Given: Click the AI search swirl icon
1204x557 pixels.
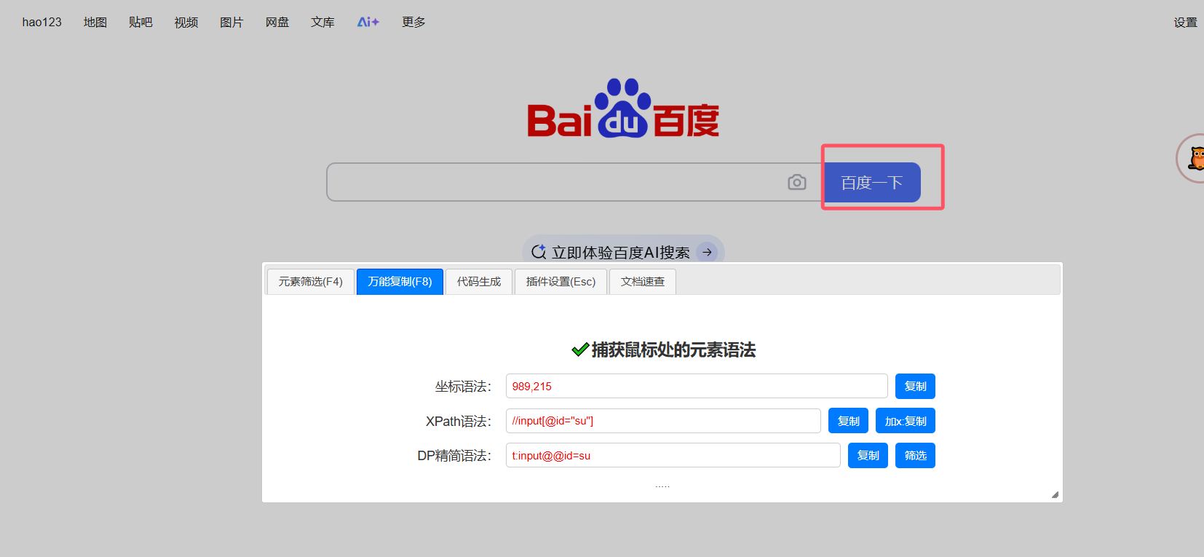Looking at the screenshot, I should pyautogui.click(x=539, y=252).
